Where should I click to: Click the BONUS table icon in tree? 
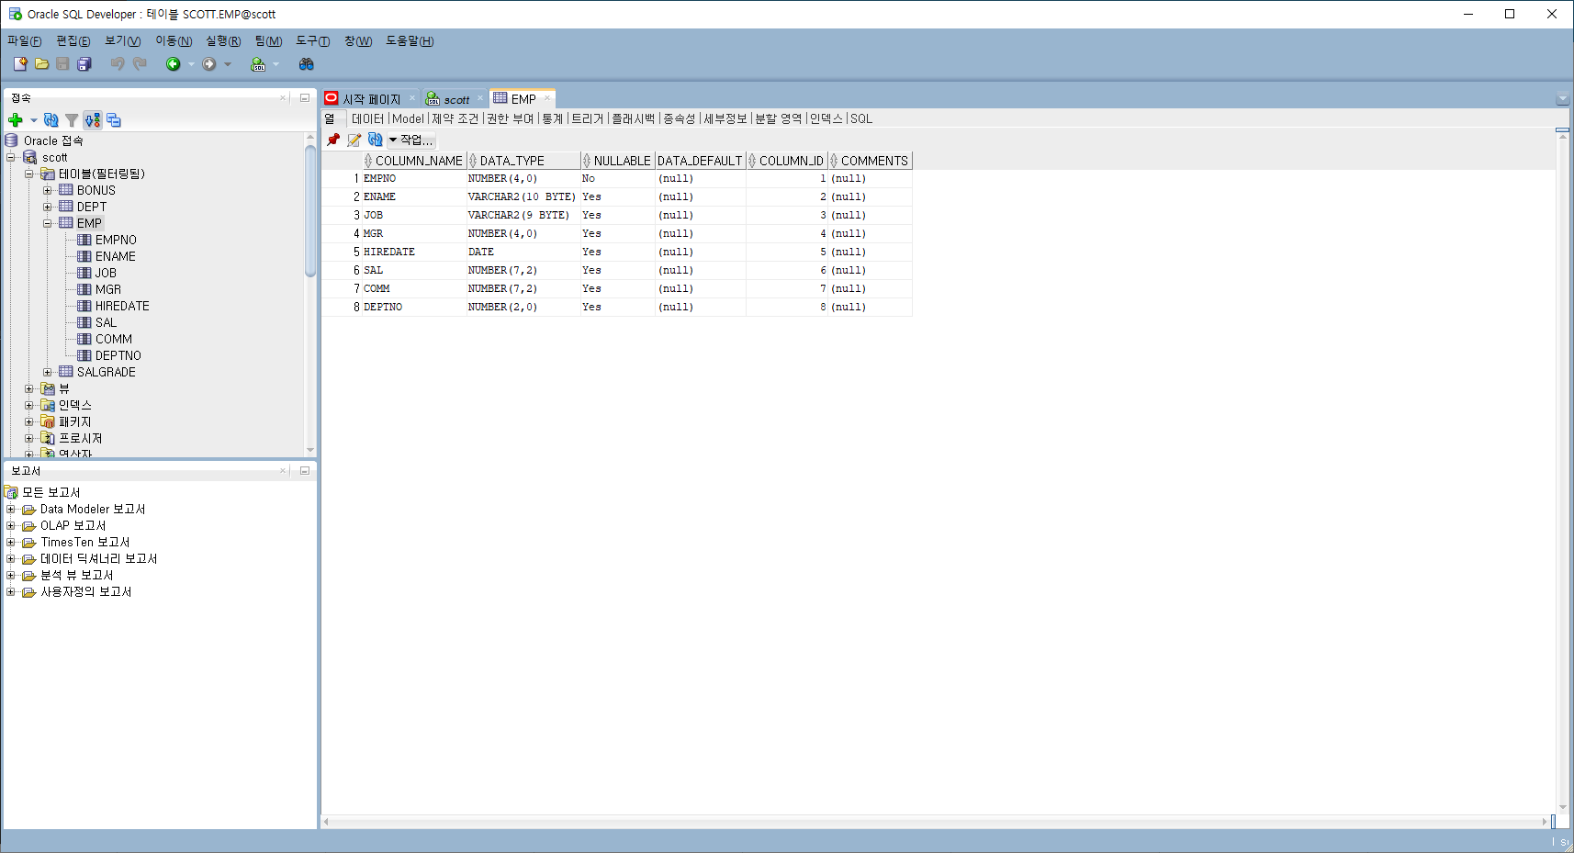coord(66,190)
